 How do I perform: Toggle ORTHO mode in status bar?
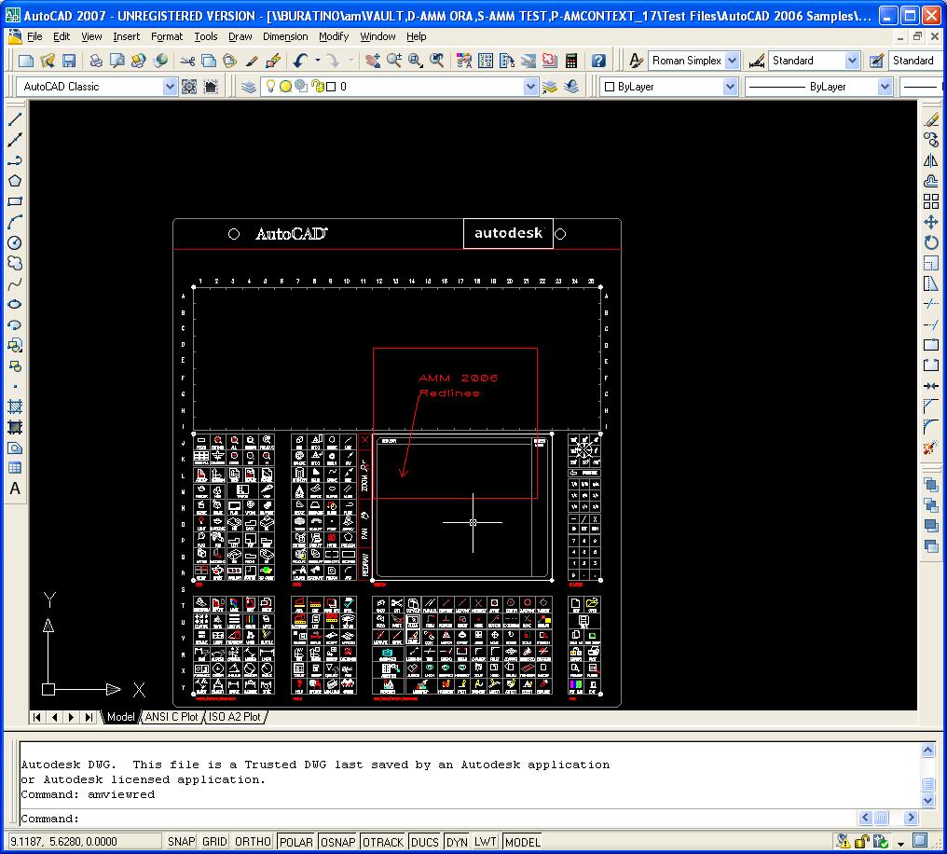tap(253, 842)
